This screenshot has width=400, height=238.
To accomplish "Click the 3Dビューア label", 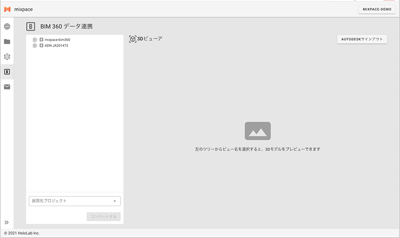I will point(149,39).
